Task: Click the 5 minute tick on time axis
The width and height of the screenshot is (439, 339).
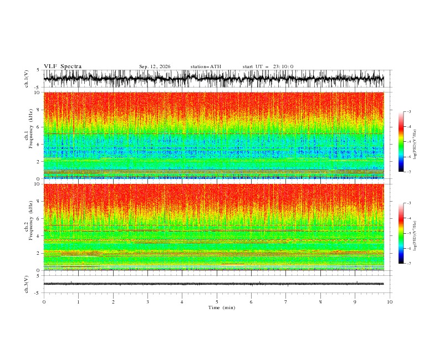Action: (x=217, y=302)
